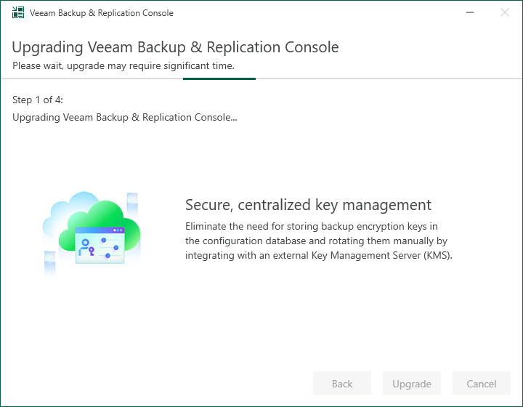The width and height of the screenshot is (523, 407).
Task: Click the Back button
Action: point(342,383)
